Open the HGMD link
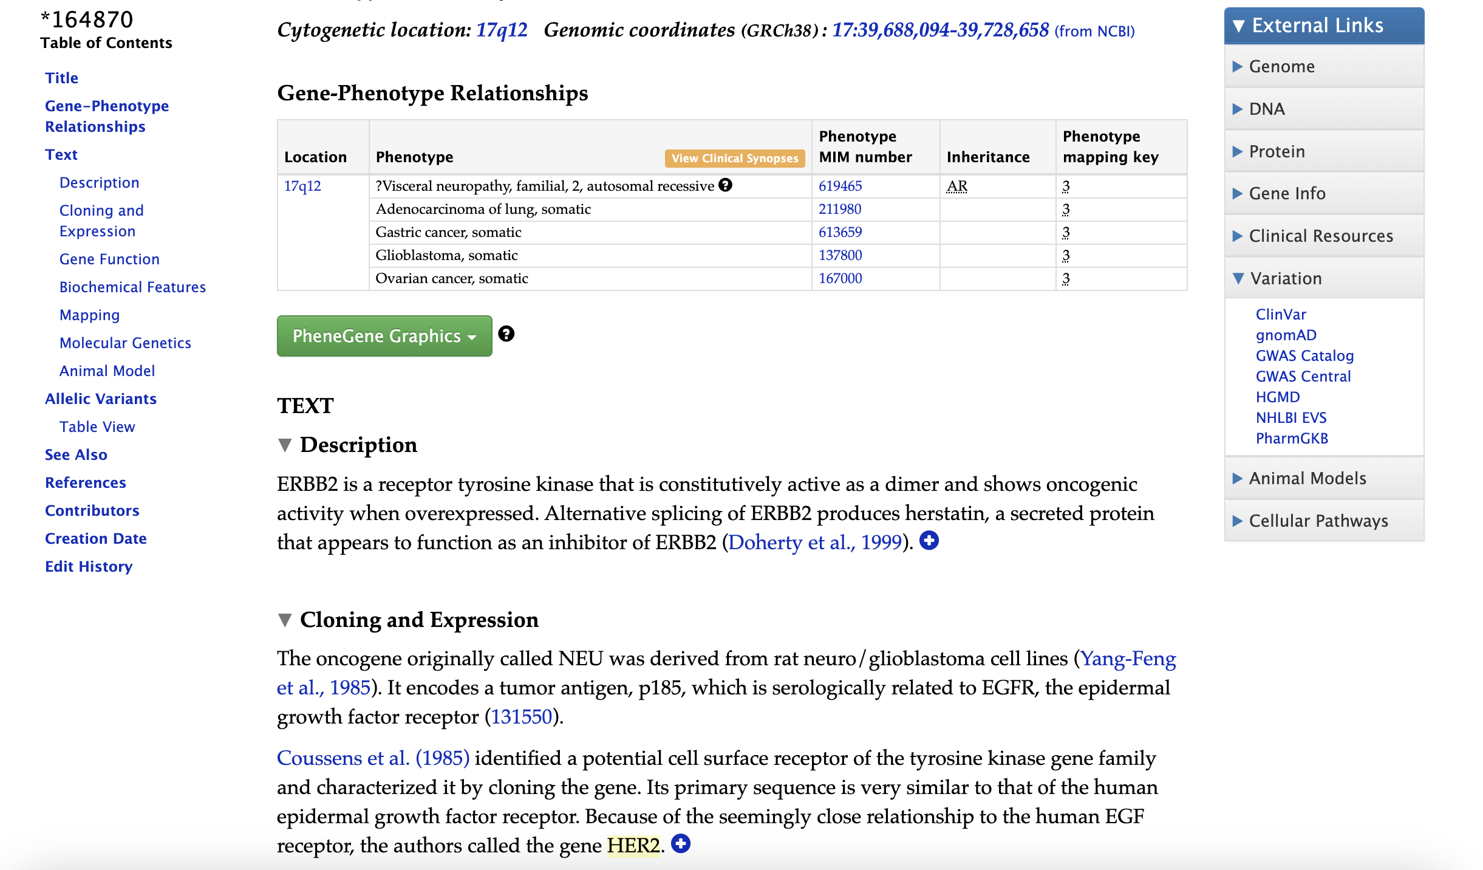The image size is (1483, 870). point(1278,397)
